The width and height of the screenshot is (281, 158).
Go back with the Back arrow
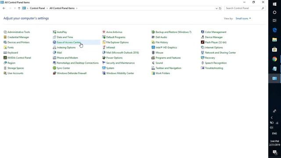[x=4, y=8]
